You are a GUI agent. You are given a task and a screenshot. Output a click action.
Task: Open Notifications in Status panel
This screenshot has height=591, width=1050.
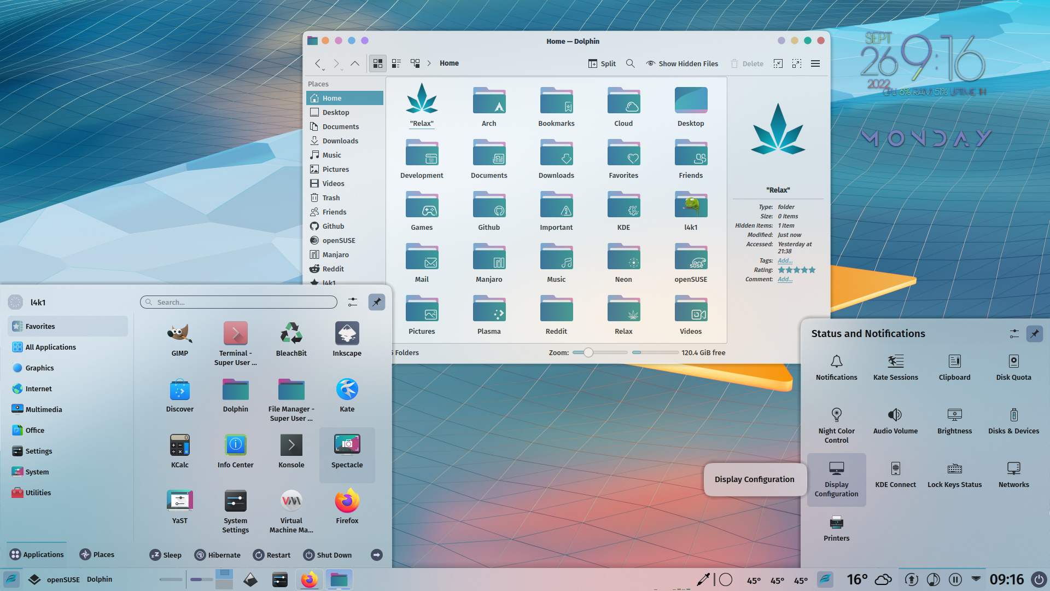click(x=836, y=367)
